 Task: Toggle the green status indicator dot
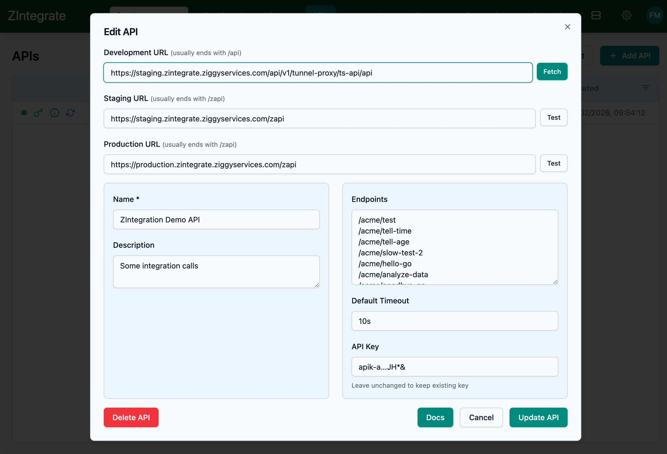24,113
